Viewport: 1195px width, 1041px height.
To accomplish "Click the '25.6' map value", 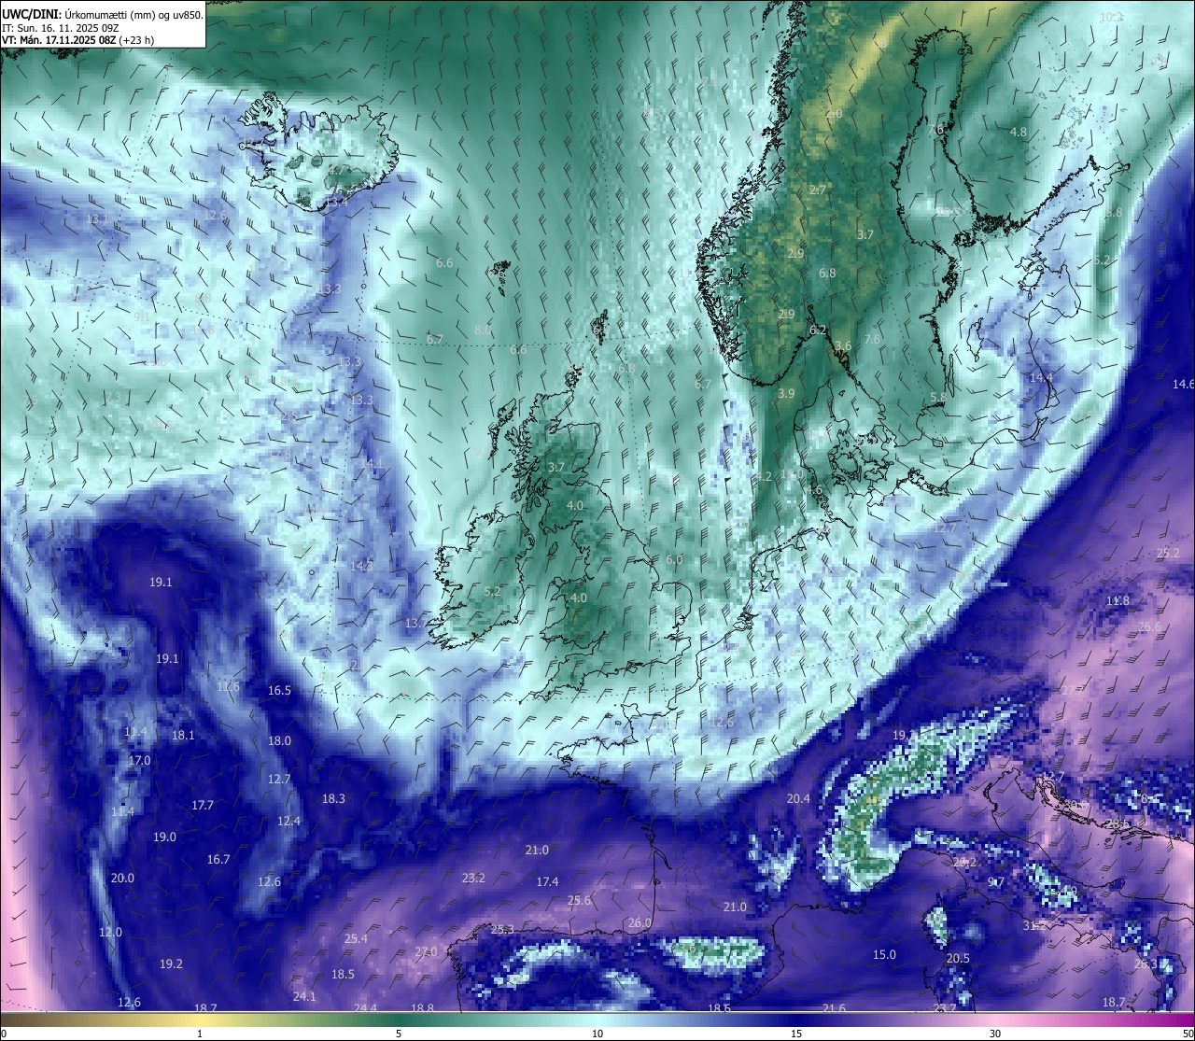I will [x=579, y=900].
